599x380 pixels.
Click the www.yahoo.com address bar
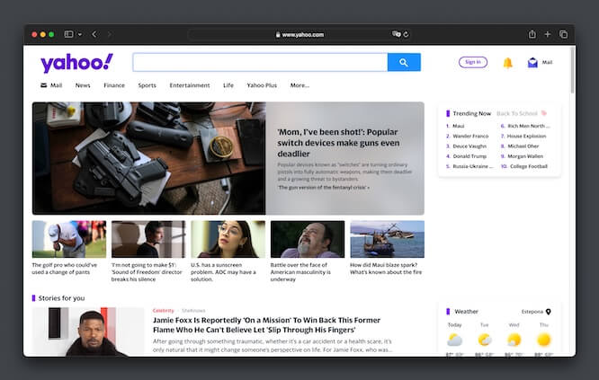point(299,34)
